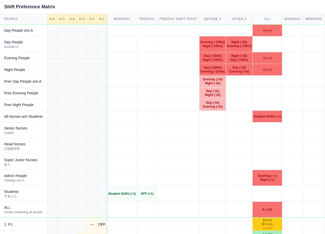
Task: Click the FREEDAY column header
Action: pos(147,19)
